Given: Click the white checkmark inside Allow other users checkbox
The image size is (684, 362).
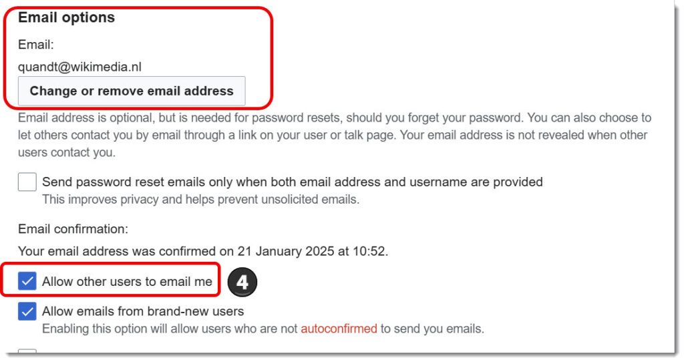Looking at the screenshot, I should [27, 281].
